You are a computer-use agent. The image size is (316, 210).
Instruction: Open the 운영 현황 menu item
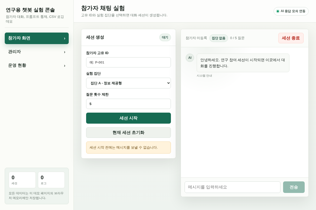[37, 66]
